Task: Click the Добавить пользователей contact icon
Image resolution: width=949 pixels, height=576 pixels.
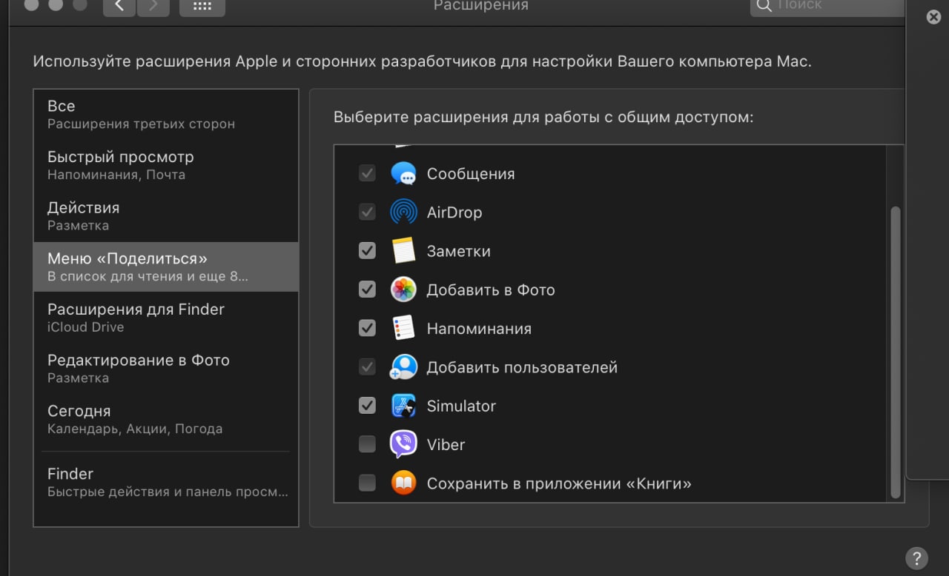Action: tap(403, 367)
